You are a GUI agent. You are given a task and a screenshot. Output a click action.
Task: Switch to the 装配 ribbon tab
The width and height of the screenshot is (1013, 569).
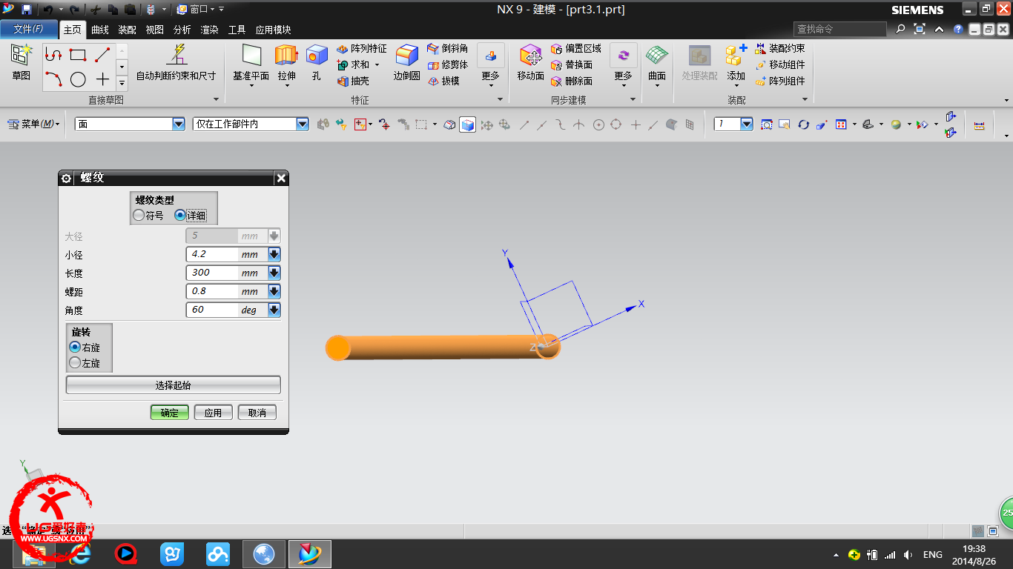click(x=128, y=30)
